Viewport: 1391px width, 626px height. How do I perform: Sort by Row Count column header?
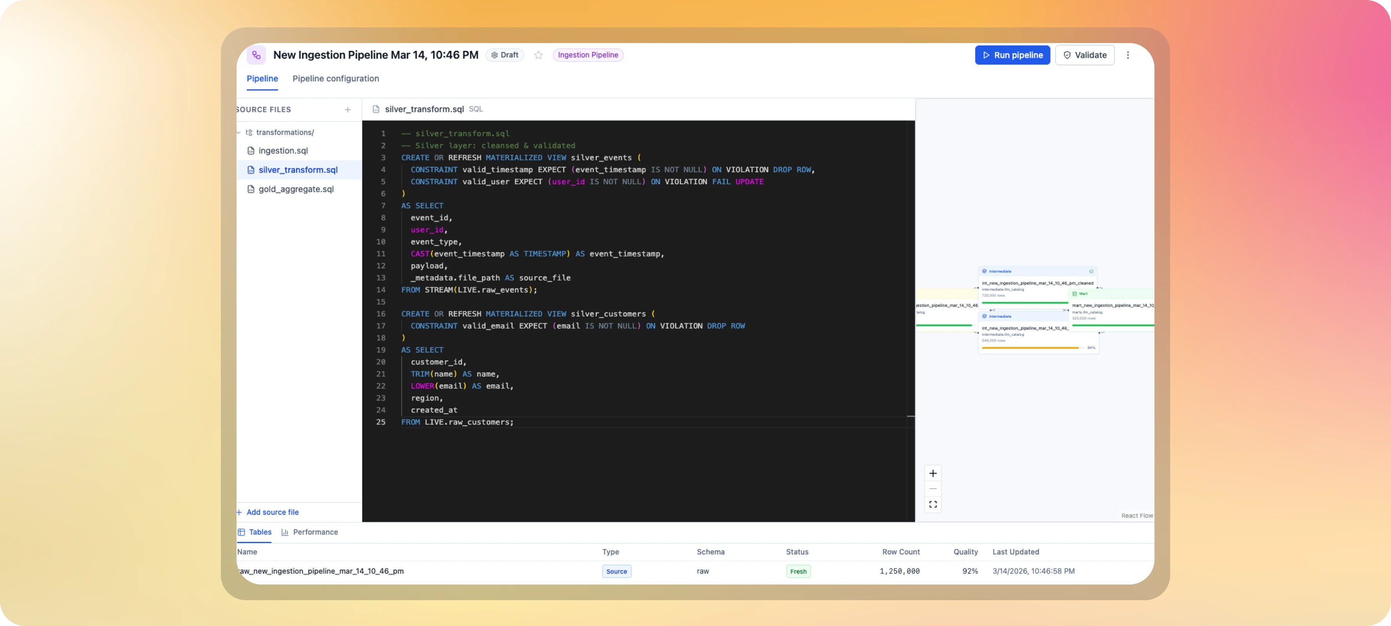pos(901,552)
